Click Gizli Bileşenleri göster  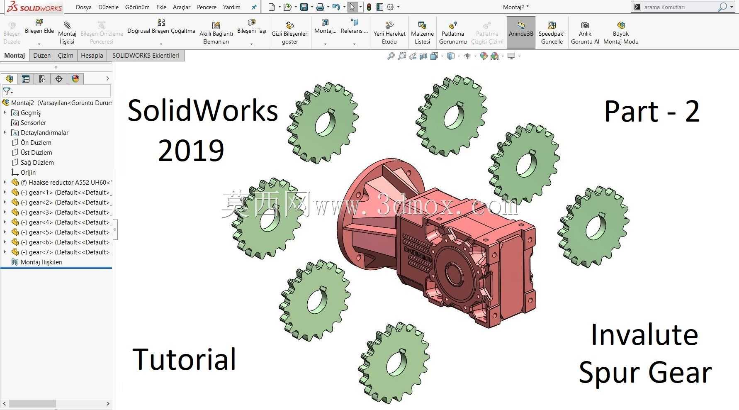(290, 32)
